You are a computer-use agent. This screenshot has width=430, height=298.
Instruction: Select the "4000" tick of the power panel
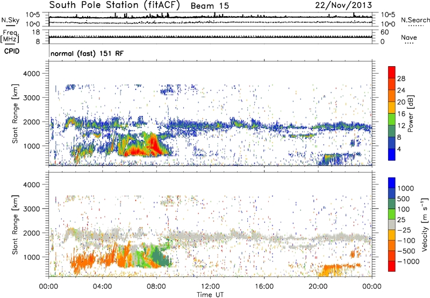31,74
